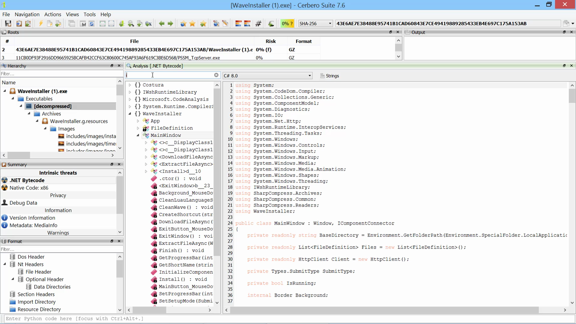Click the Python code input field
The width and height of the screenshot is (576, 324).
coord(288,319)
